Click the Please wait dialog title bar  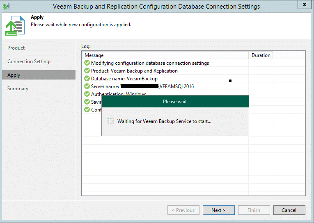pyautogui.click(x=175, y=102)
